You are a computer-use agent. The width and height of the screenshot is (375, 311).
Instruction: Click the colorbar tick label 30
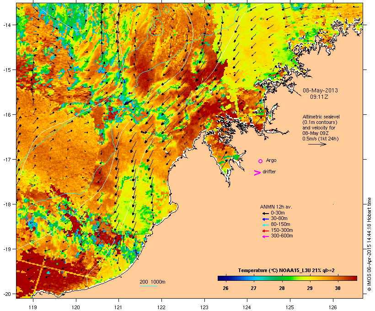pyautogui.click(x=337, y=288)
